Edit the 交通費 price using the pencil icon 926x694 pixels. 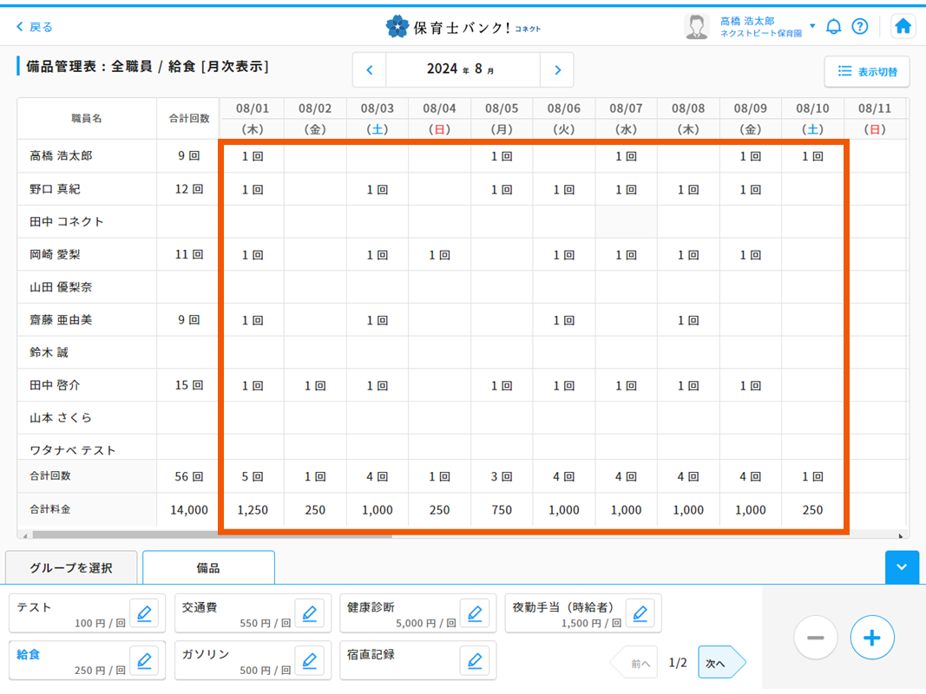point(310,613)
